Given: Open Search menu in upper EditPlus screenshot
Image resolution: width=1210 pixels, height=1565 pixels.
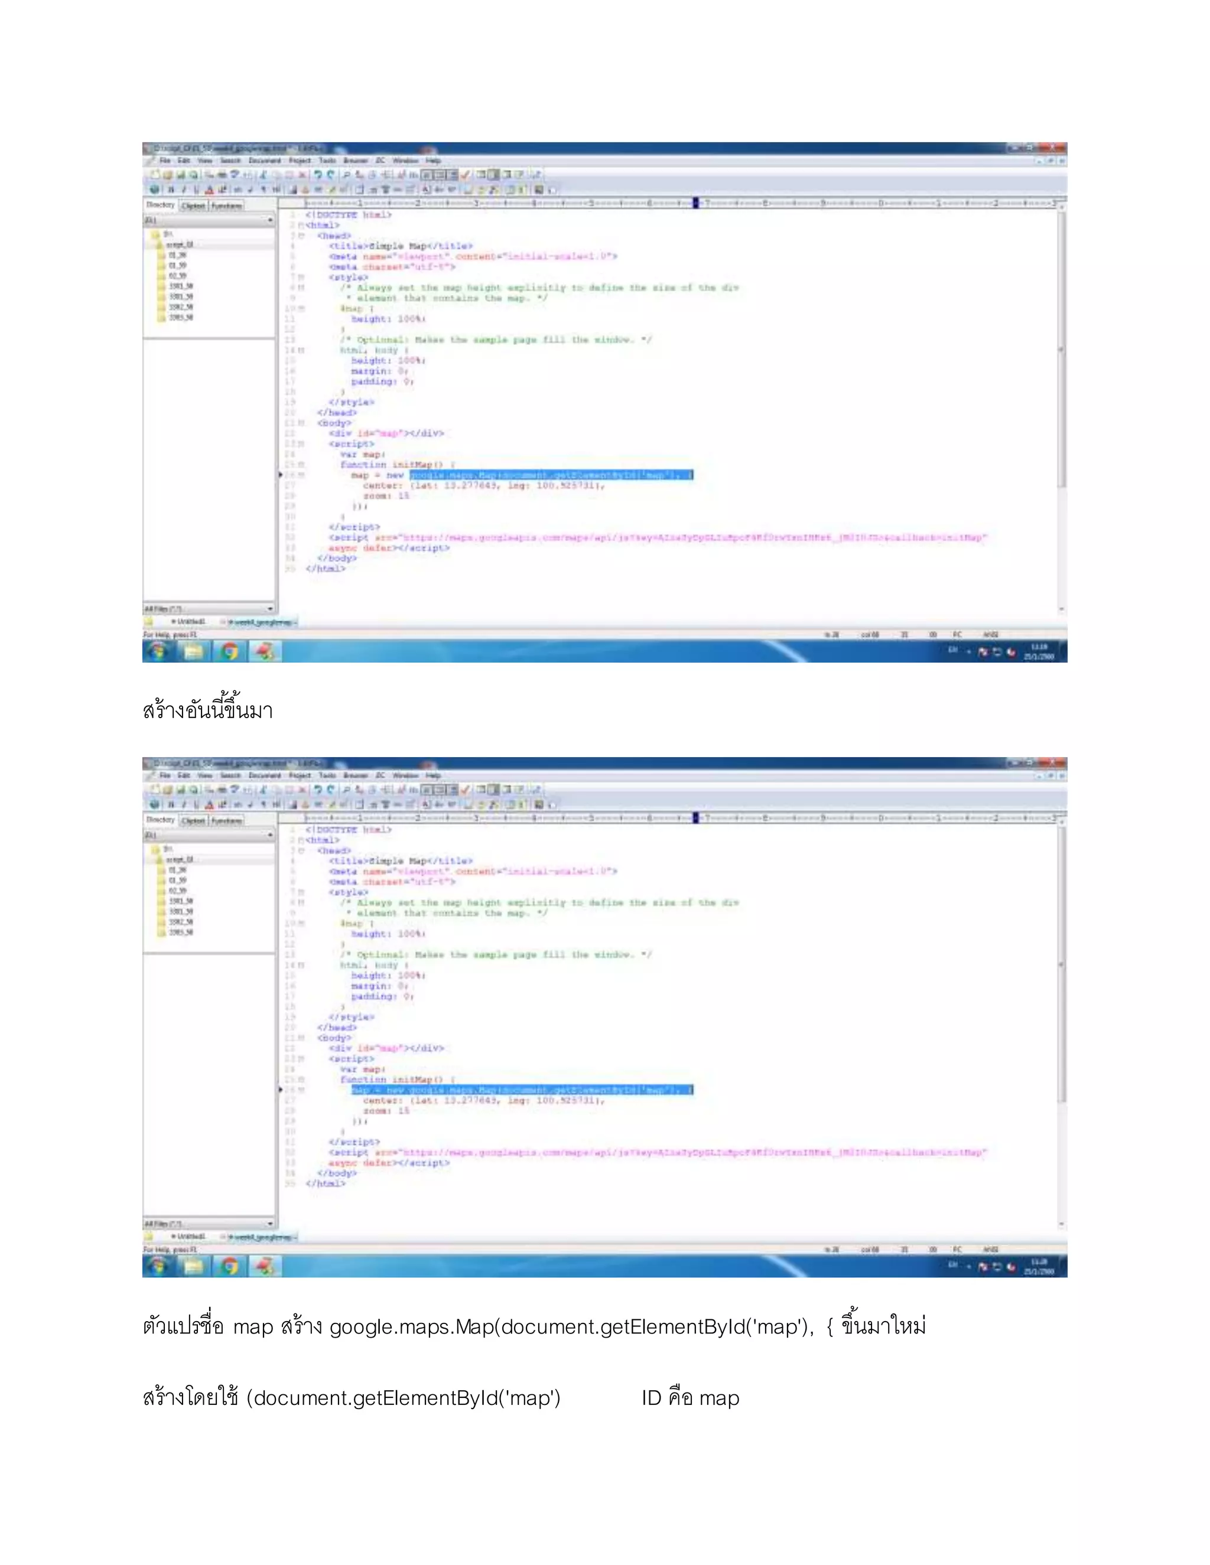Looking at the screenshot, I should [x=230, y=161].
